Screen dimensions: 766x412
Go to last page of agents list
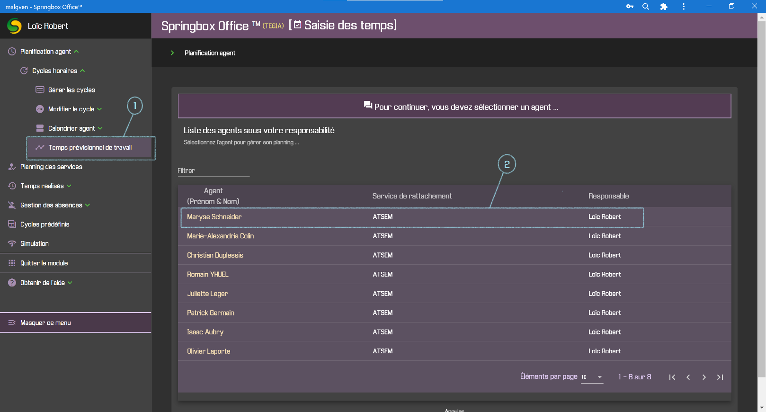coord(720,377)
